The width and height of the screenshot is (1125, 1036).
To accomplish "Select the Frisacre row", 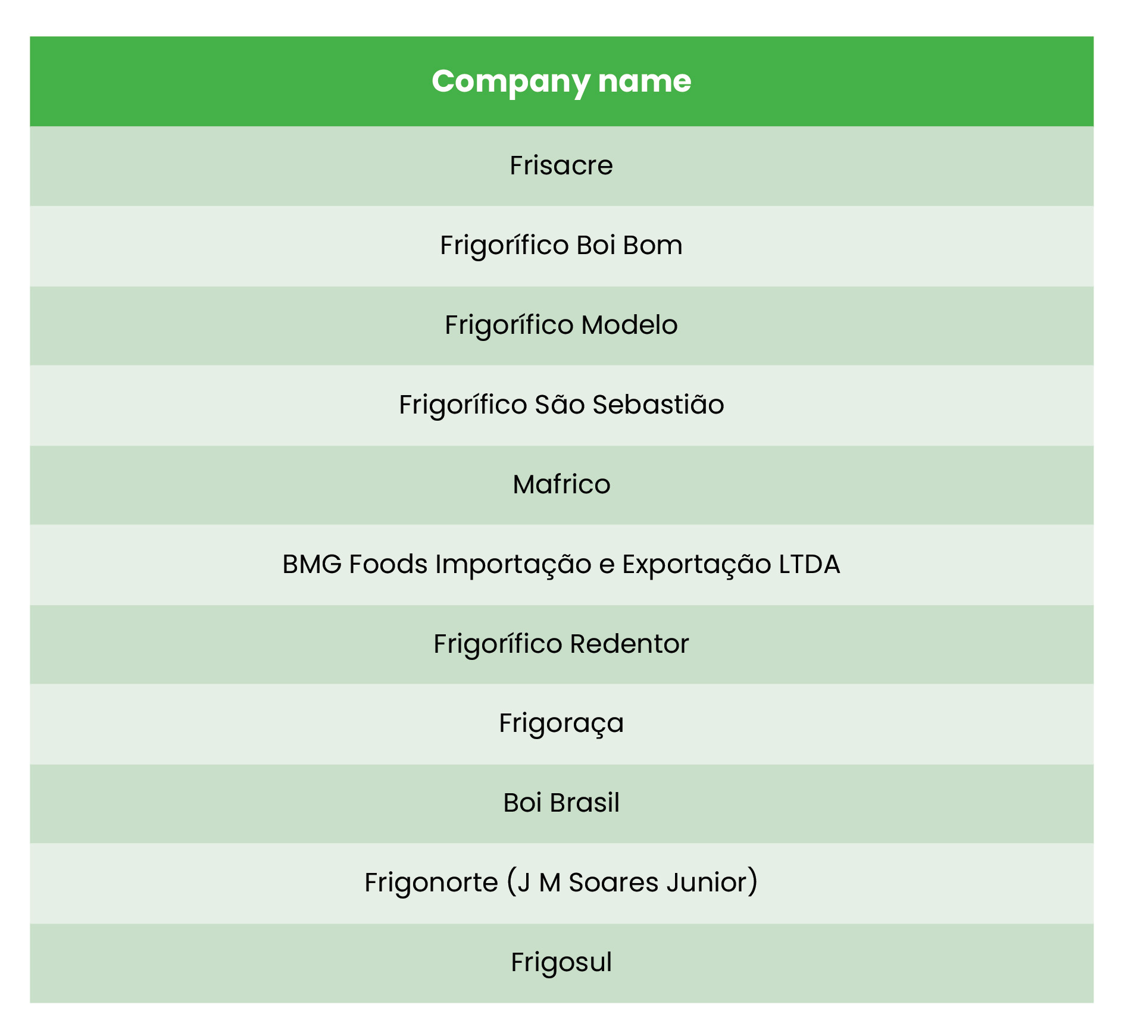I will (x=561, y=165).
